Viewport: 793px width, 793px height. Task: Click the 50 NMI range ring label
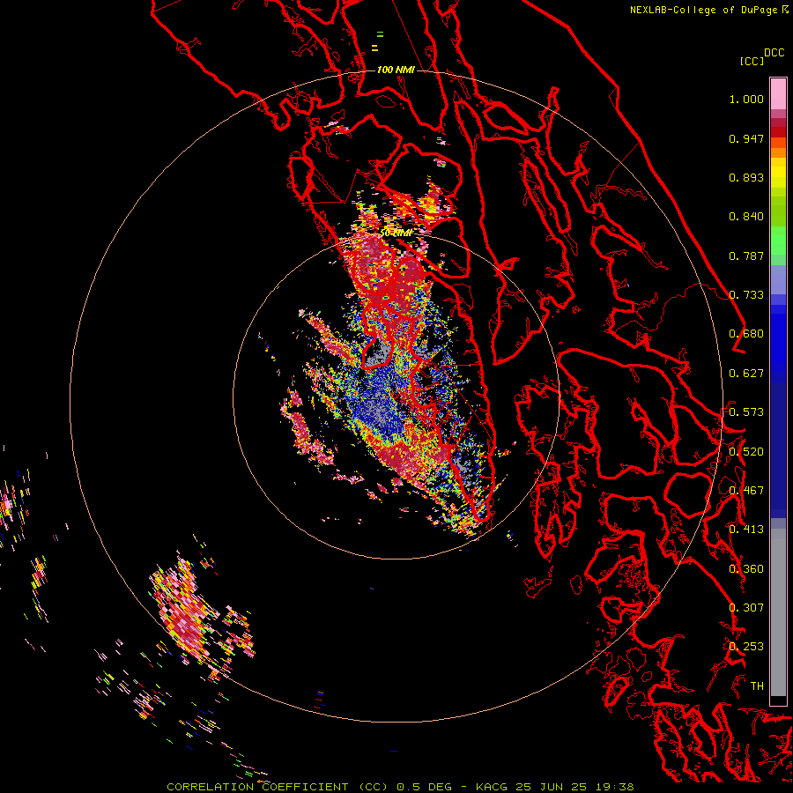[396, 233]
